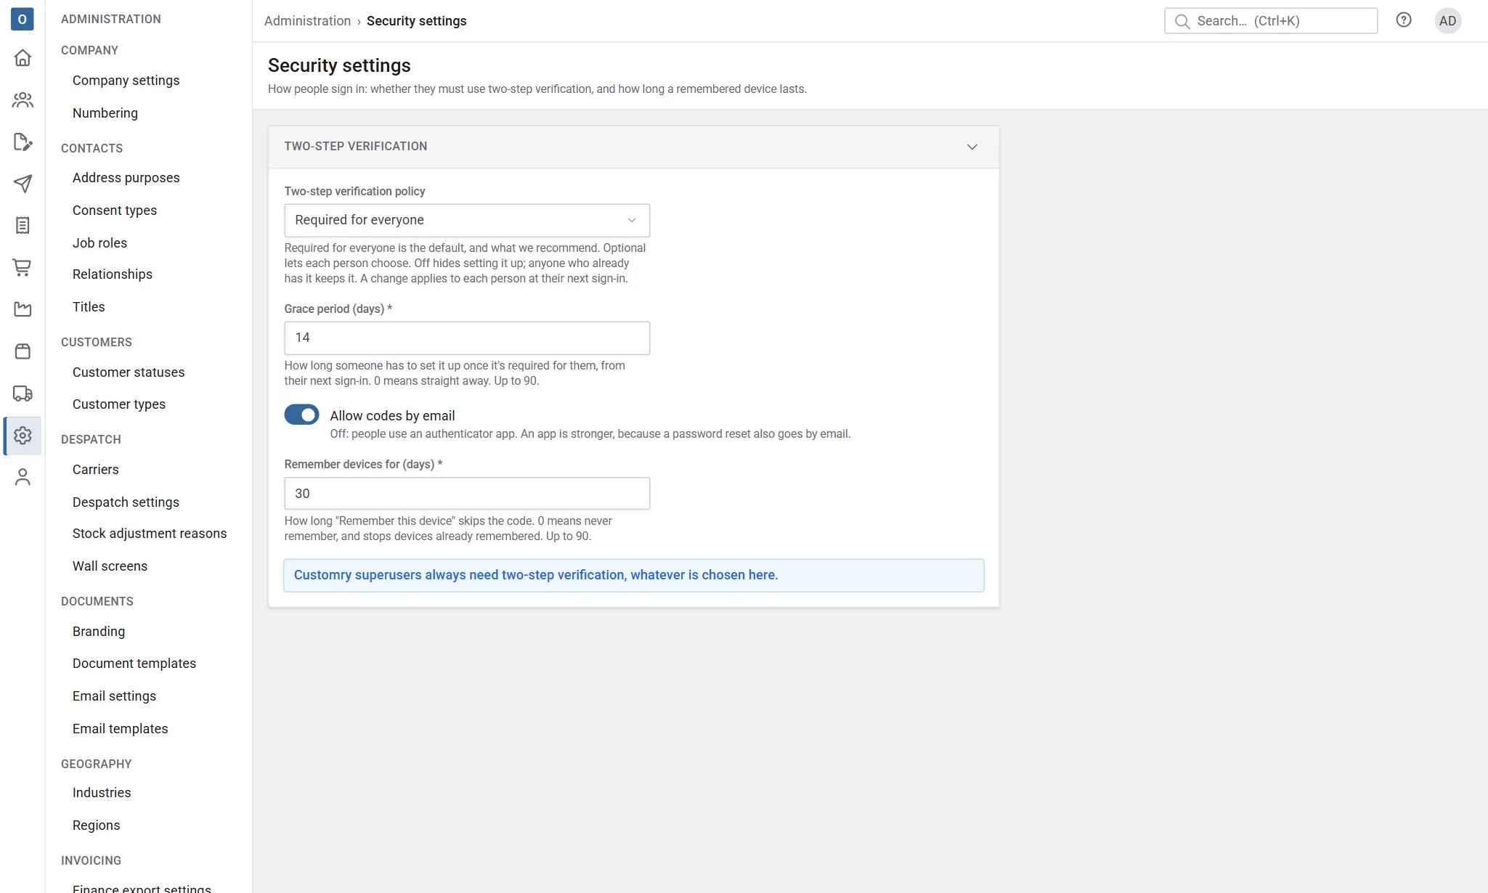
Task: Go to Carriers settings
Action: tap(96, 470)
